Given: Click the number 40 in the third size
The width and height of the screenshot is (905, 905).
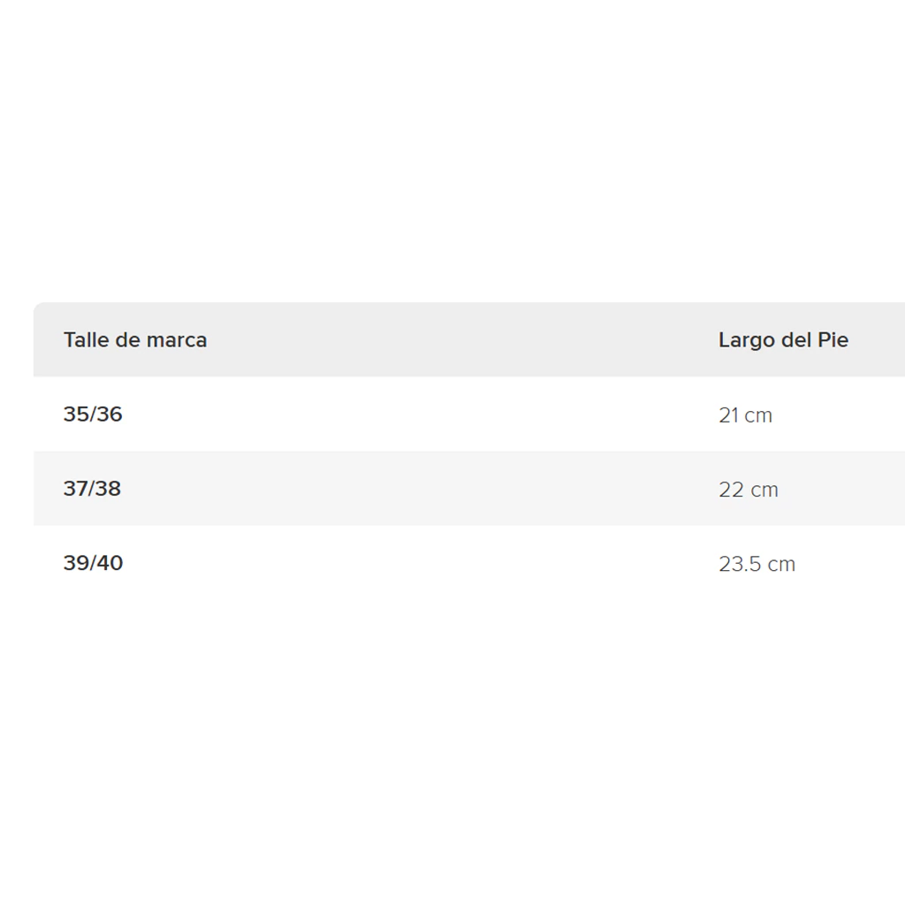Looking at the screenshot, I should click(110, 563).
